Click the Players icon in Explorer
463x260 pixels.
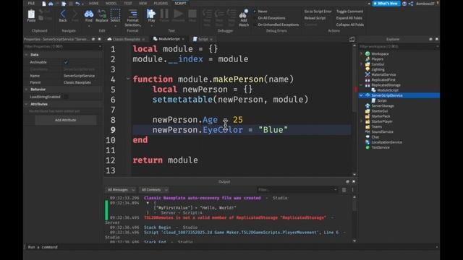click(x=368, y=59)
